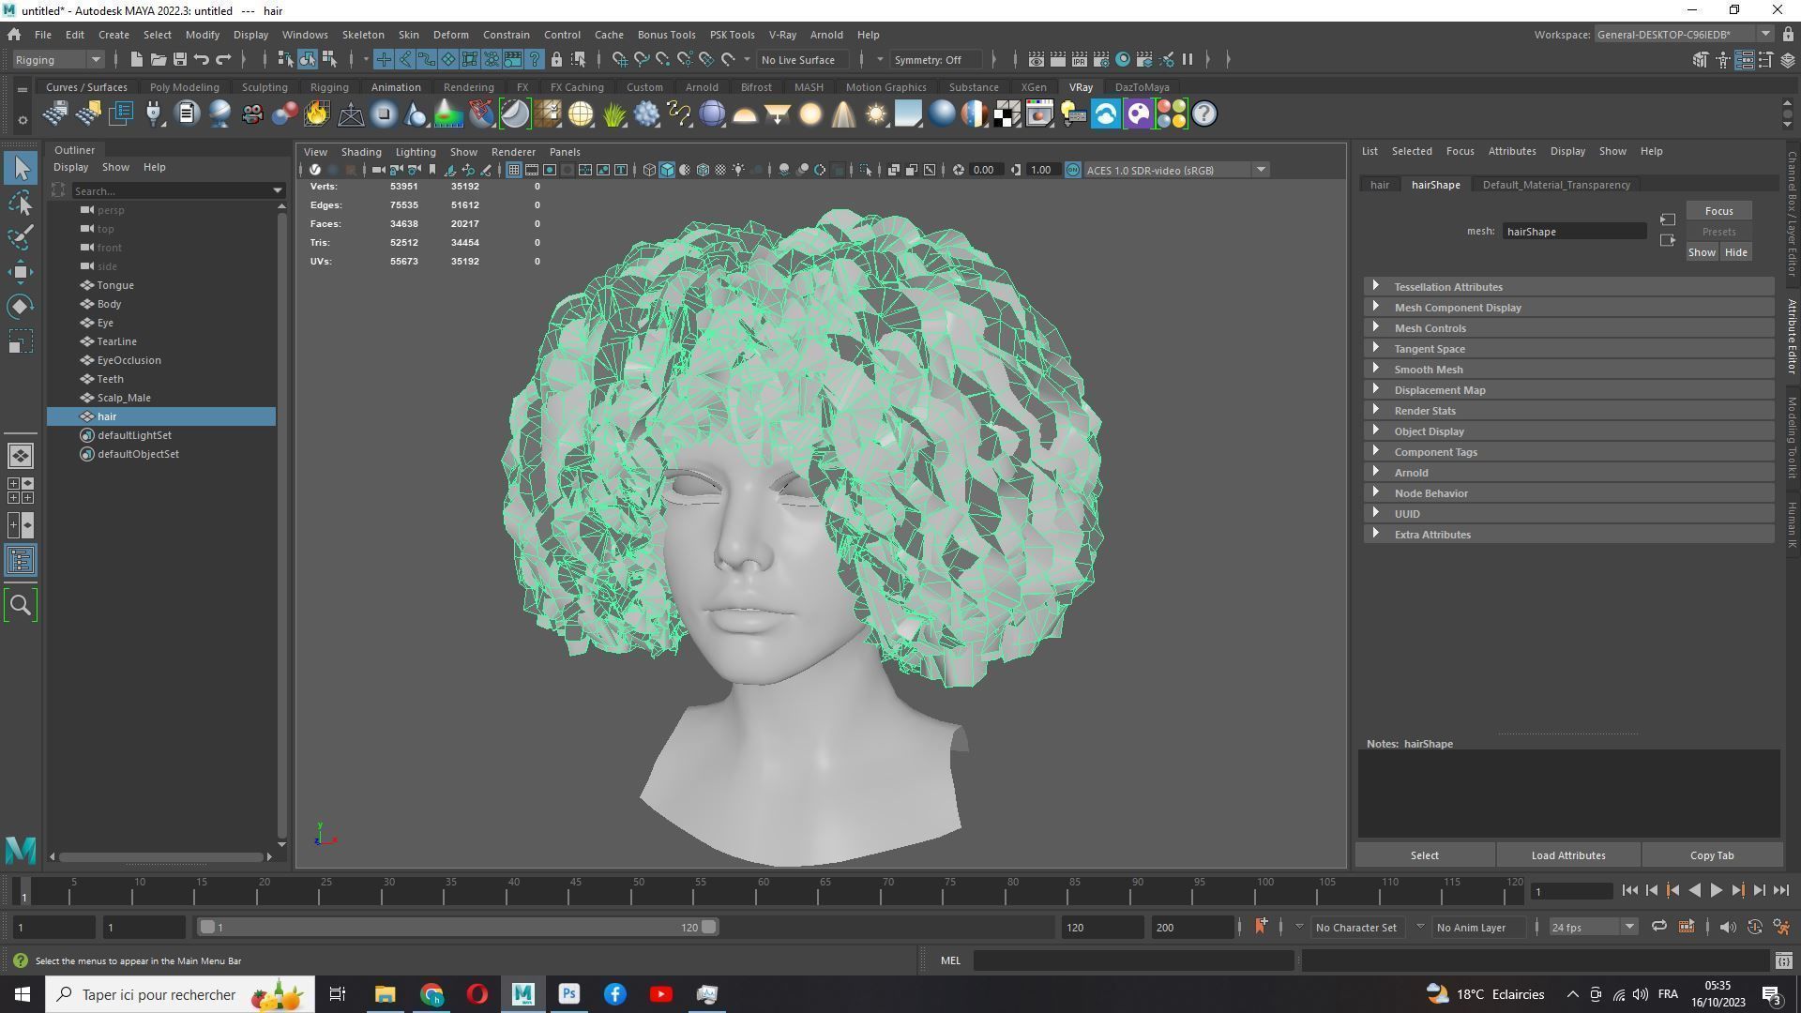Image resolution: width=1801 pixels, height=1013 pixels.
Task: Open the Rigging menu set dropdown
Action: pos(58,59)
